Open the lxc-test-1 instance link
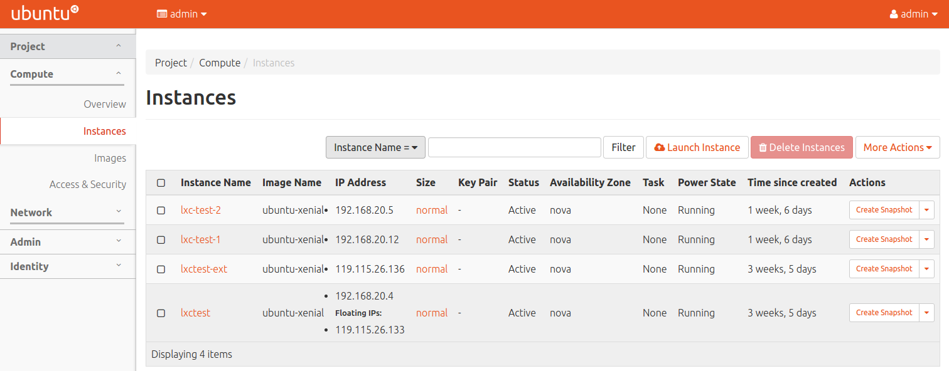This screenshot has width=949, height=371. pyautogui.click(x=201, y=239)
